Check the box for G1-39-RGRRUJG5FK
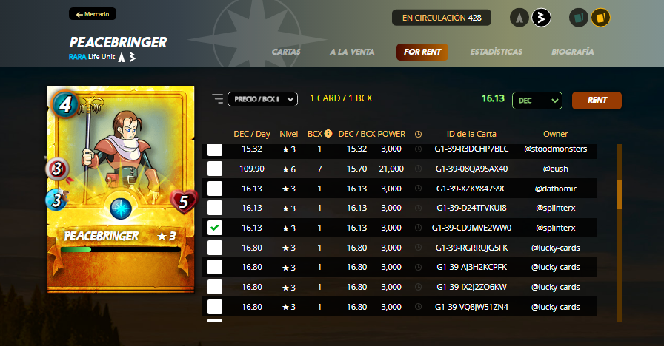The width and height of the screenshot is (664, 346). [x=215, y=248]
